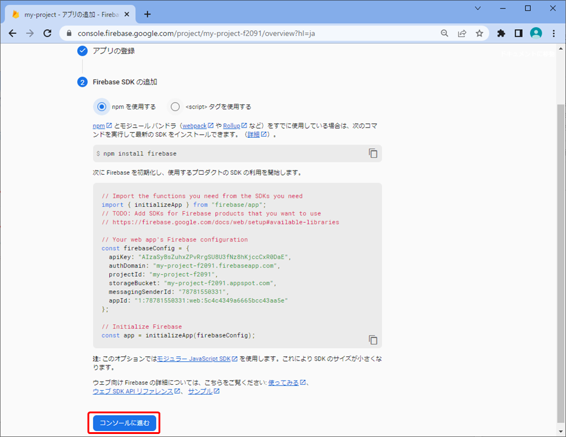The image size is (566, 437).
Task: Toggle the browser side panel icon
Action: pyautogui.click(x=519, y=33)
